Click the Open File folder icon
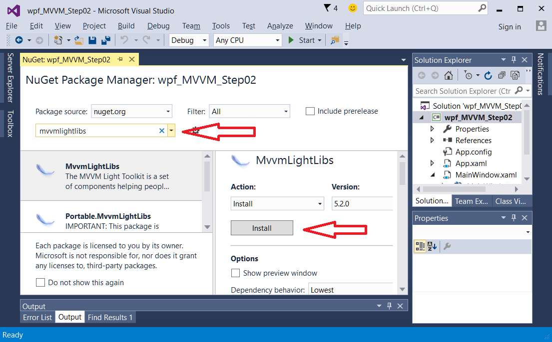The height and width of the screenshot is (342, 552). 79,40
